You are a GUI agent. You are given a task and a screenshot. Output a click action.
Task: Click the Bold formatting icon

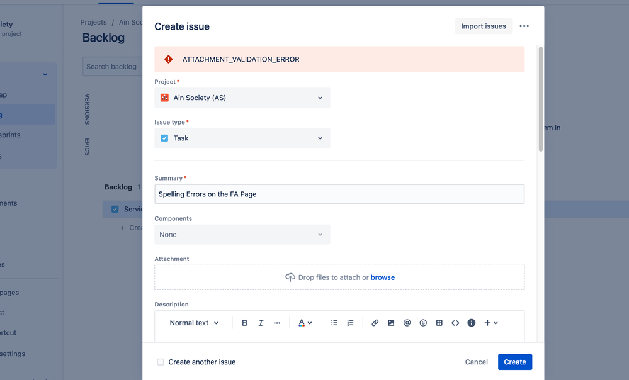[x=244, y=323]
